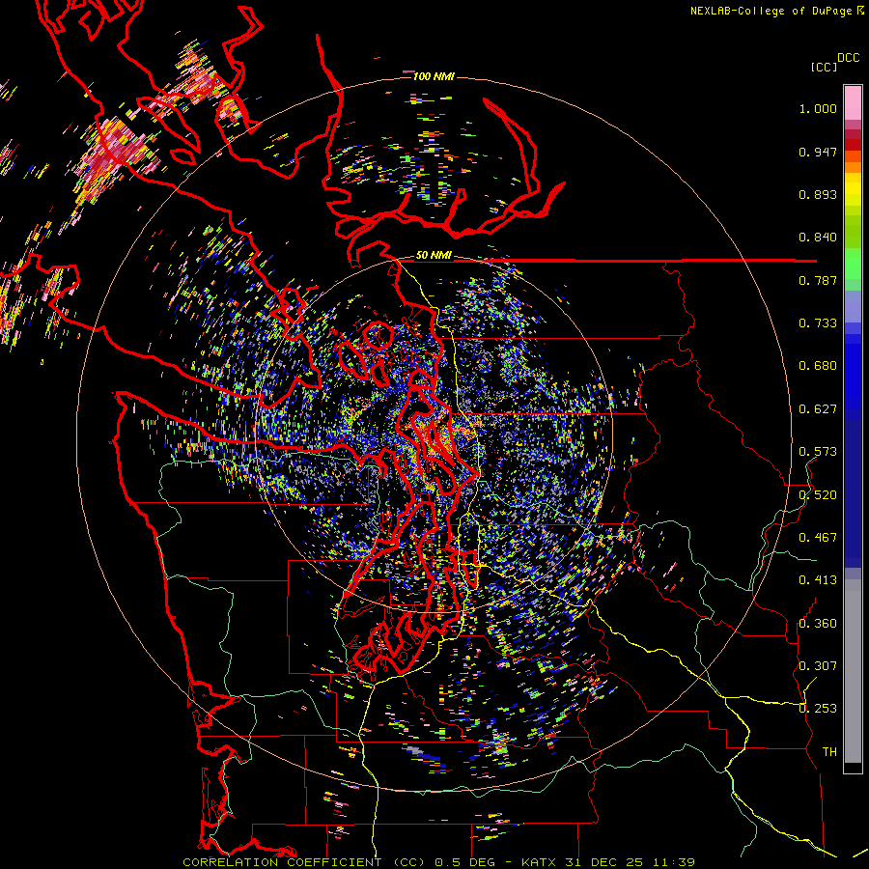Click the '0.5 DEG' elevation angle text

tap(466, 862)
